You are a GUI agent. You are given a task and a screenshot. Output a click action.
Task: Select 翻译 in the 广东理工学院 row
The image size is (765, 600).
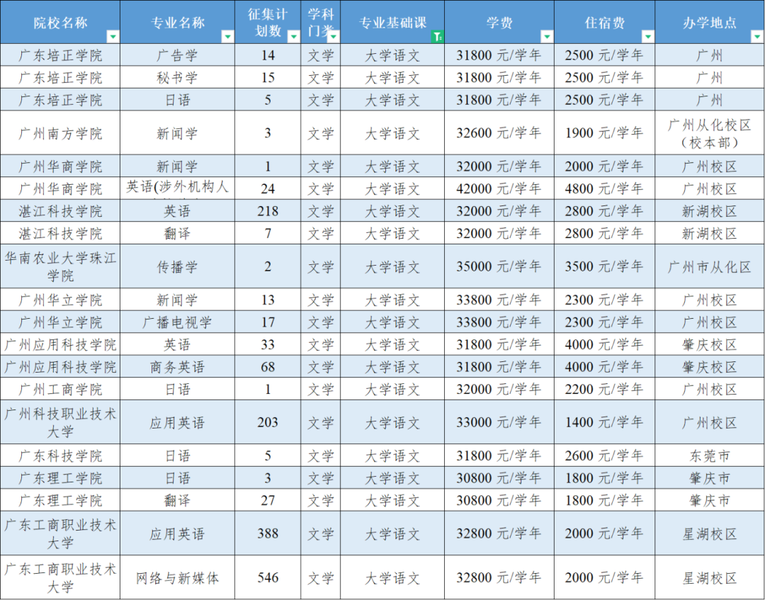click(178, 500)
